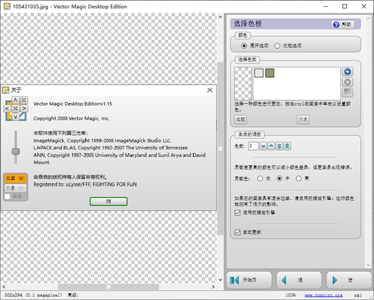The width and height of the screenshot is (374, 300).
Task: Click 'Vector Magic Desktop Editionv1.15' text
Action: 72,104
